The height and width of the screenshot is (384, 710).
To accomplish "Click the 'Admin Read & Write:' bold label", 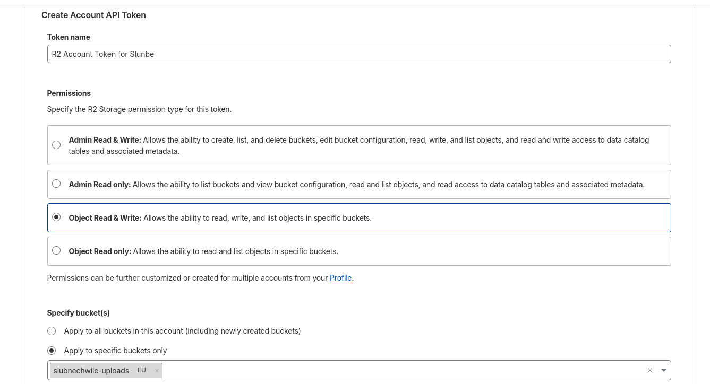I will tap(105, 140).
